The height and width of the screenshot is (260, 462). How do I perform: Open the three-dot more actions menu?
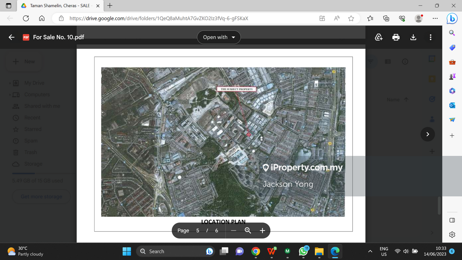click(x=431, y=37)
